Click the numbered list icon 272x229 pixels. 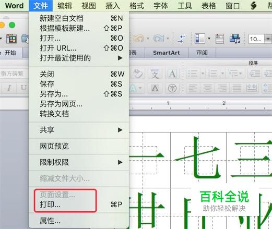(x=212, y=74)
